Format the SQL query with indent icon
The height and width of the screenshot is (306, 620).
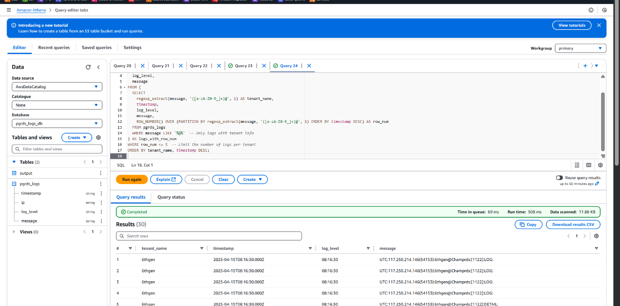point(577,165)
